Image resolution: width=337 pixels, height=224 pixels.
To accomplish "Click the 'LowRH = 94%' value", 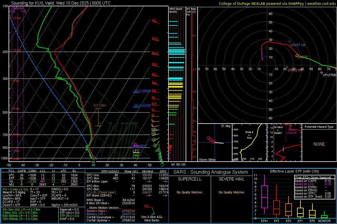I will 12,195.
